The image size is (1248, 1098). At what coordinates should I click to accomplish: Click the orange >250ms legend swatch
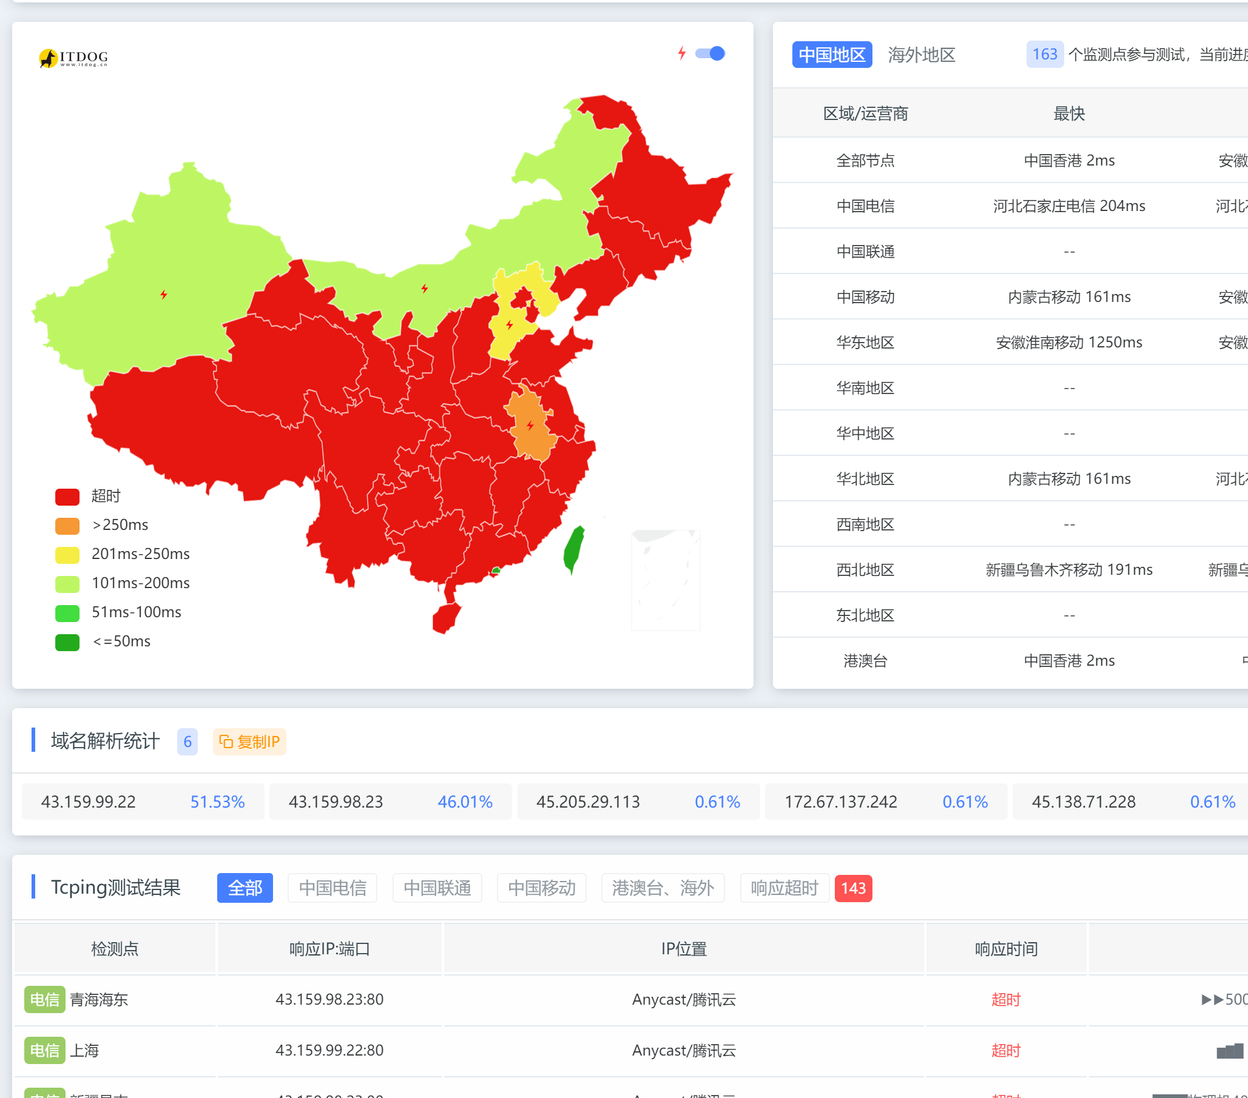pos(67,525)
